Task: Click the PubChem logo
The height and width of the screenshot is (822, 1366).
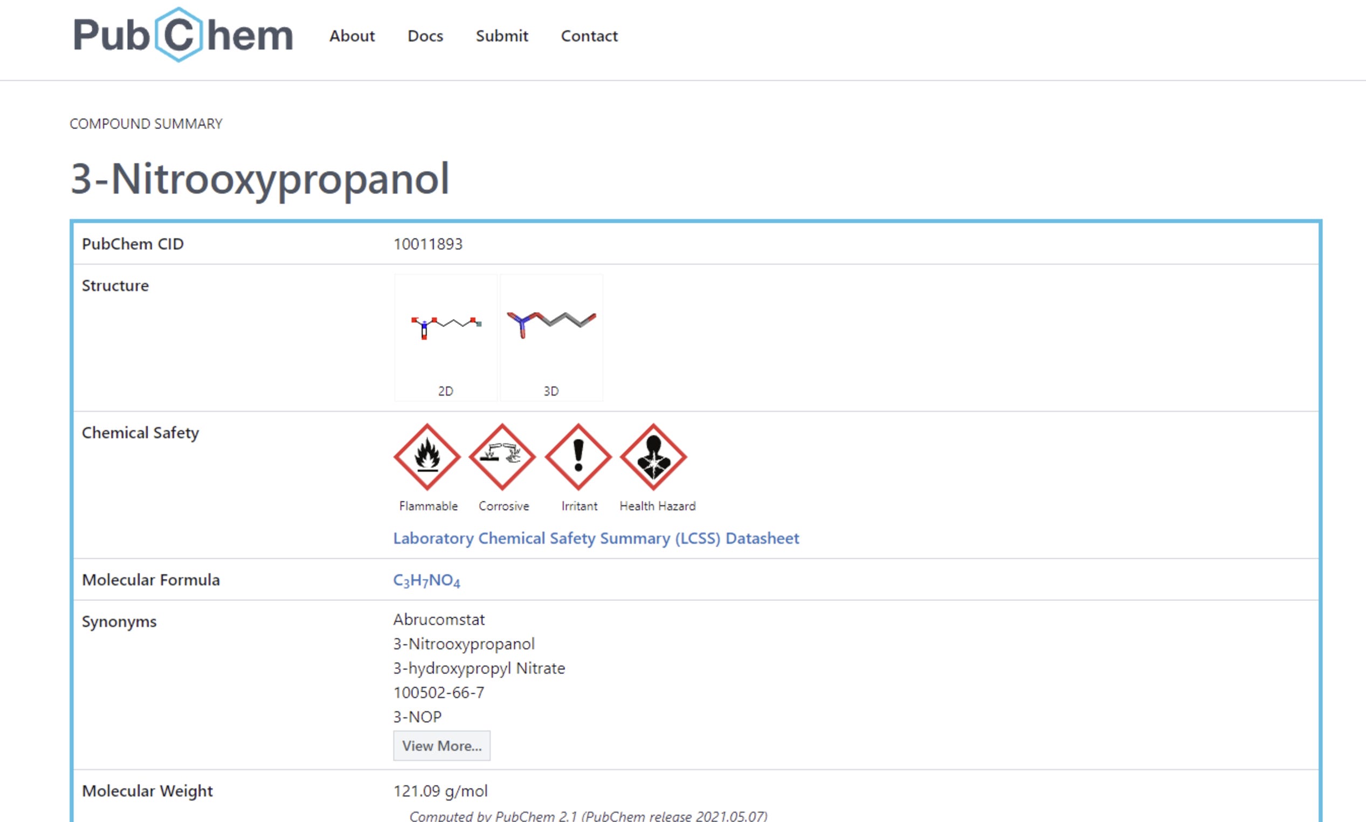Action: [x=183, y=35]
